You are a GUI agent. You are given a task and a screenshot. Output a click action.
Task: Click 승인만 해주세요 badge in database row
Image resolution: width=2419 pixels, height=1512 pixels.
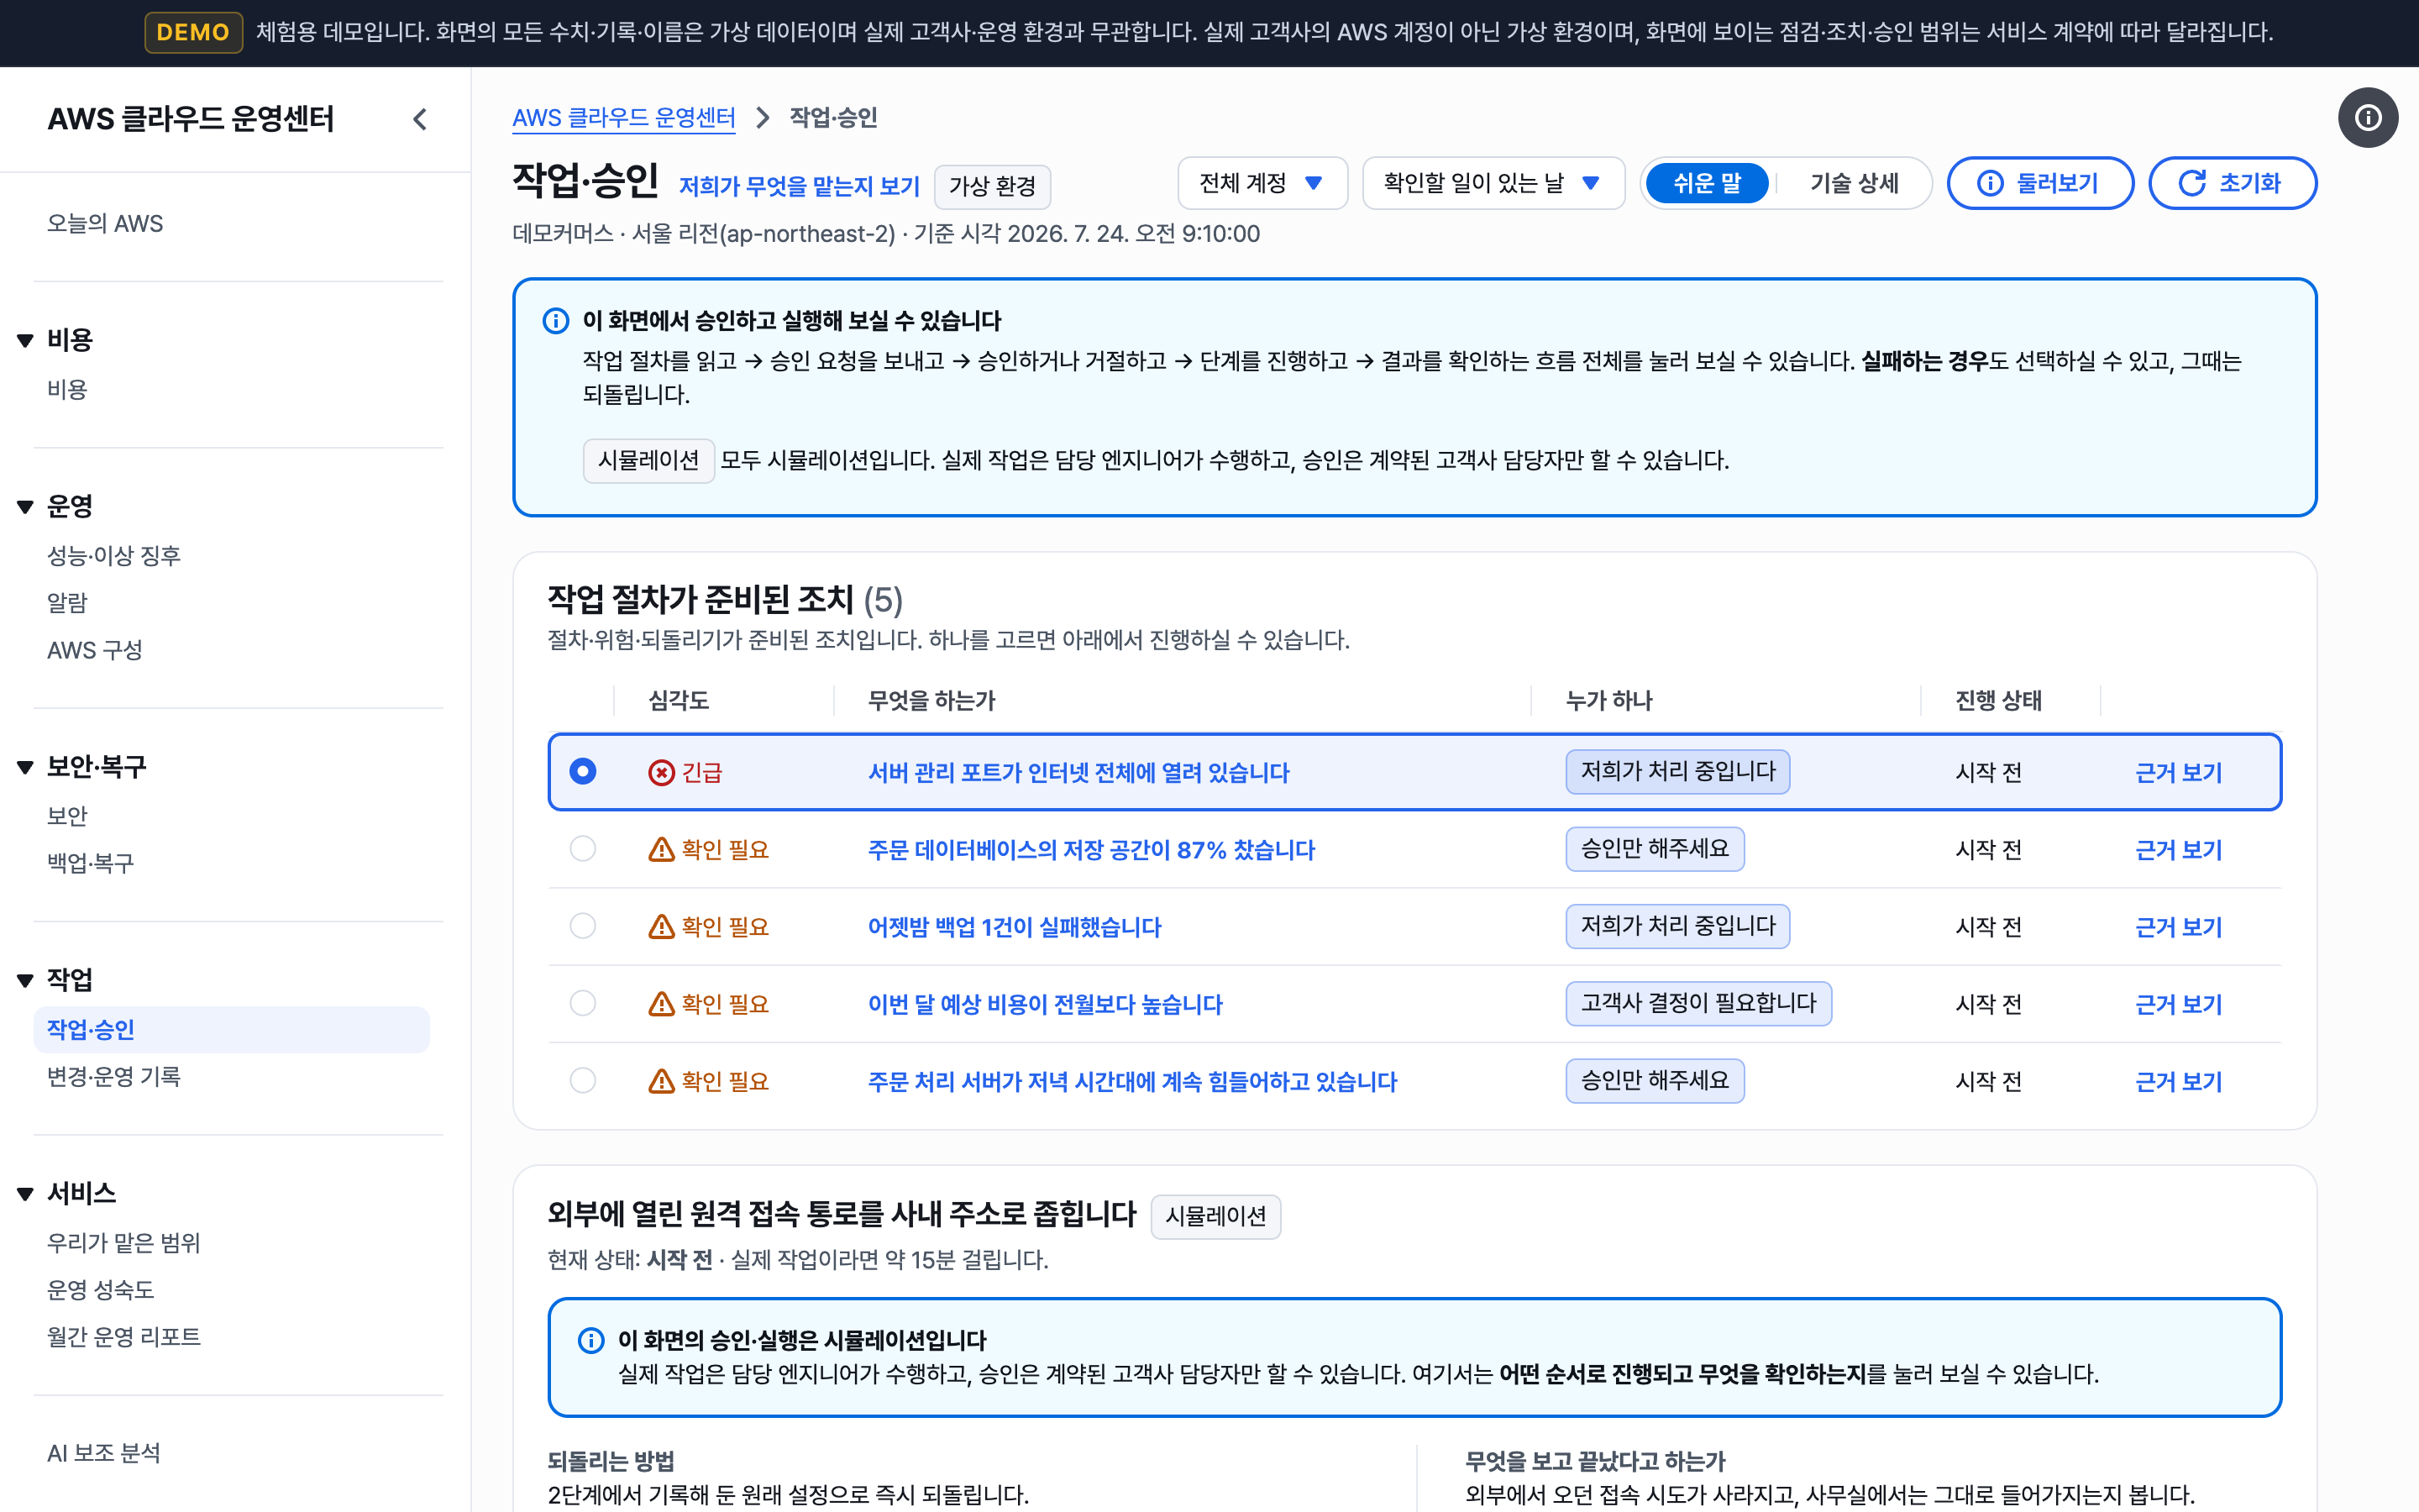(1655, 848)
